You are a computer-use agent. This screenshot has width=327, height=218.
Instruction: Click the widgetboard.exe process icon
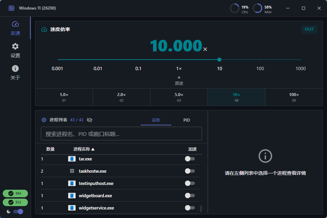click(x=72, y=196)
